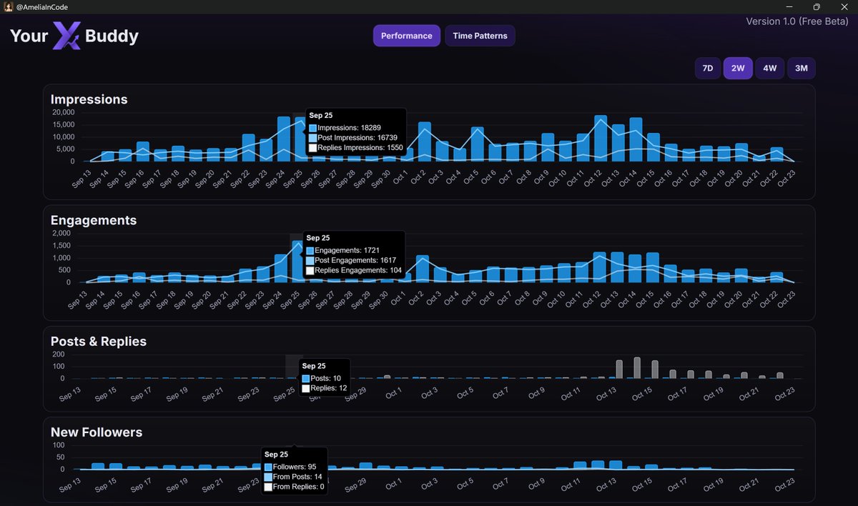Open the Time Patterns tab
858x506 pixels.
point(480,36)
